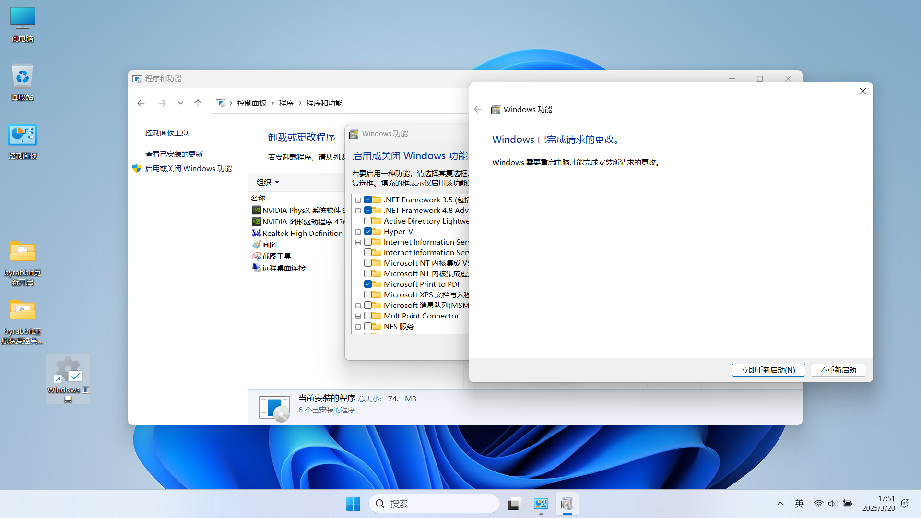
Task: Click the 英 input method indicator
Action: (799, 504)
